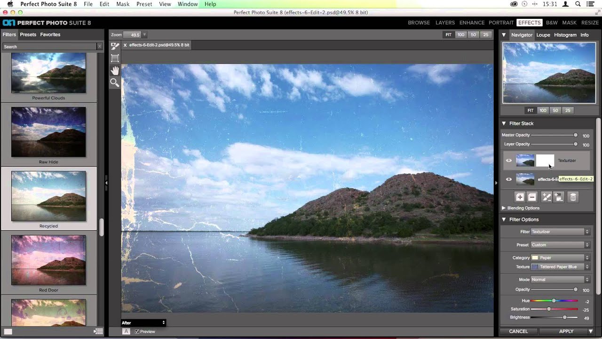Switch to the Loupe tab

click(x=543, y=35)
